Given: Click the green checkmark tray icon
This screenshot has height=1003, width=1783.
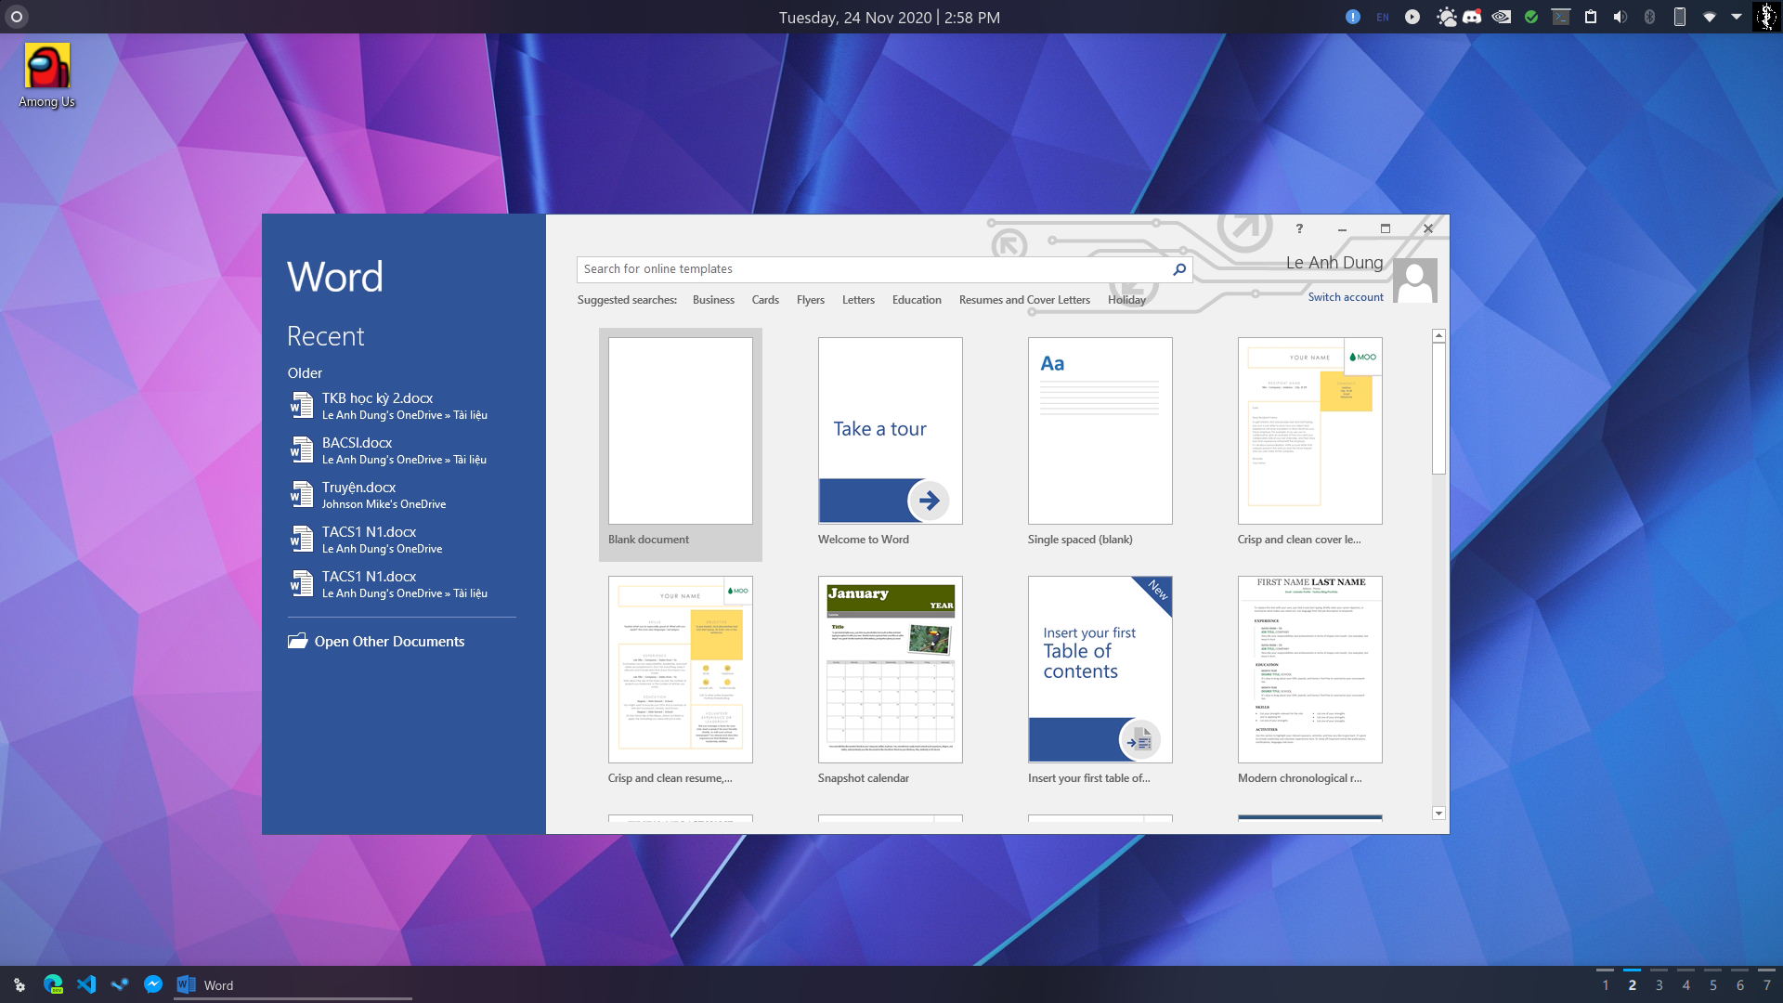Looking at the screenshot, I should click(x=1531, y=17).
